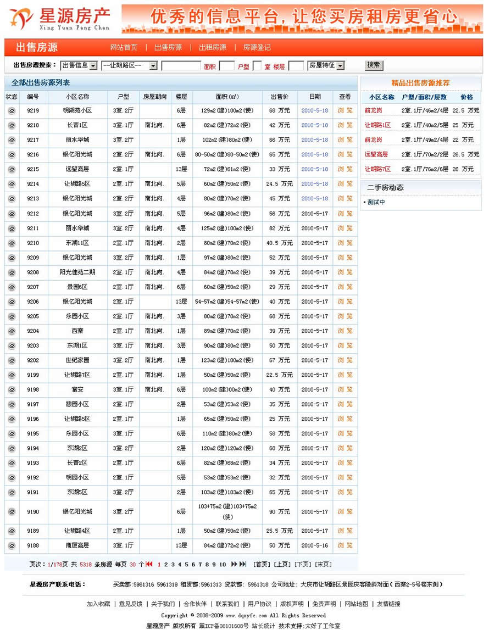Click the red first-page rewind arrow icon
This screenshot has width=489, height=630.
[149, 564]
